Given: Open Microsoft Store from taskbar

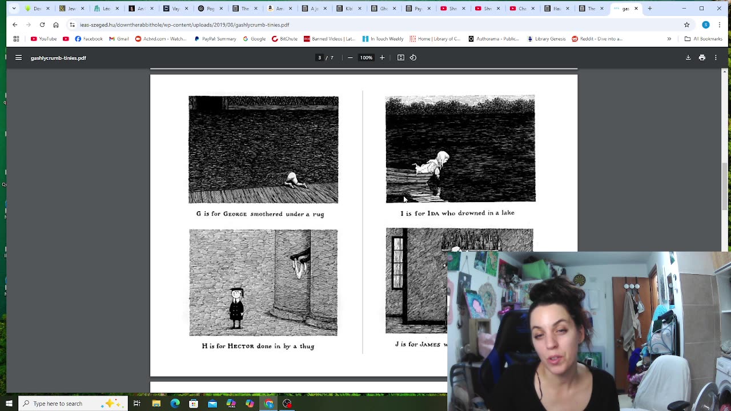Looking at the screenshot, I should 194,404.
